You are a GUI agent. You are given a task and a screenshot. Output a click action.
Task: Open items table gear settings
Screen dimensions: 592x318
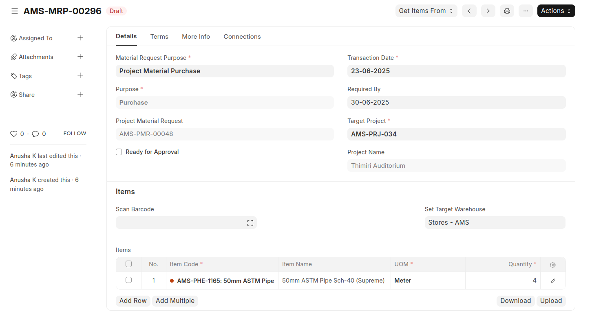tap(552, 265)
